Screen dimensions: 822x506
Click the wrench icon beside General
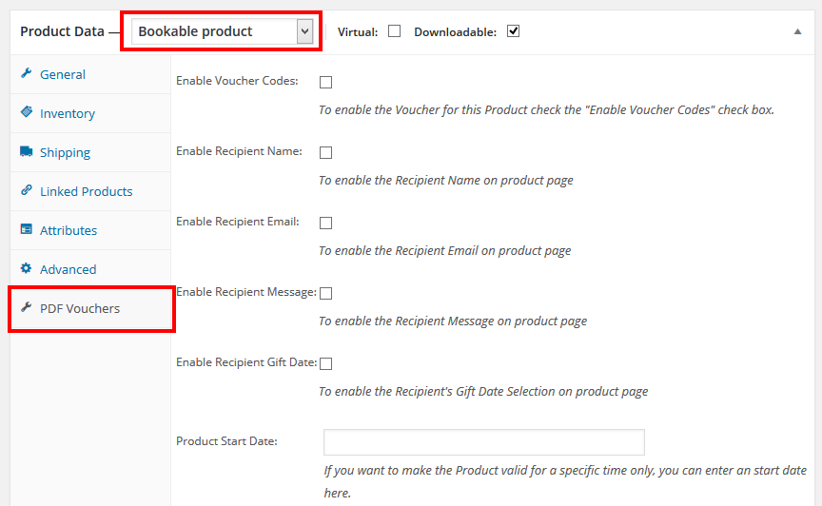26,74
